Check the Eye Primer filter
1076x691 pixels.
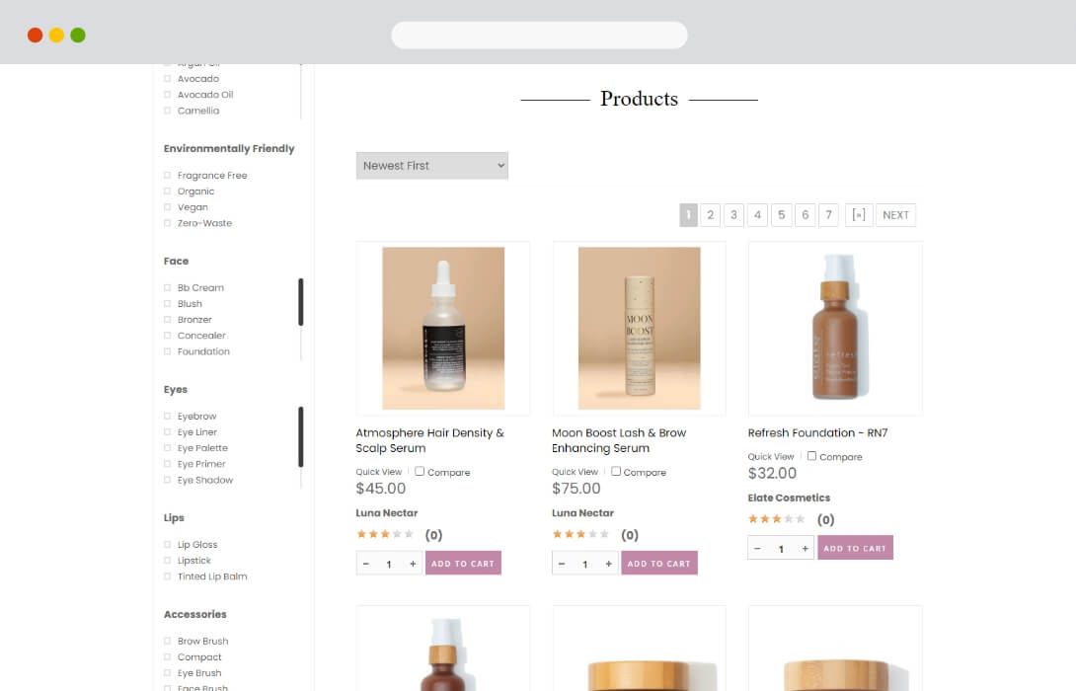point(168,464)
